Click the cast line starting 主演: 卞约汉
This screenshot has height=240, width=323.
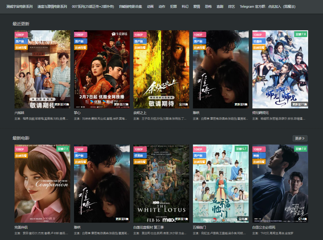(273, 233)
